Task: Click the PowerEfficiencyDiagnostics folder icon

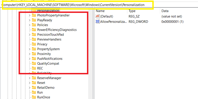Action: [34, 30]
